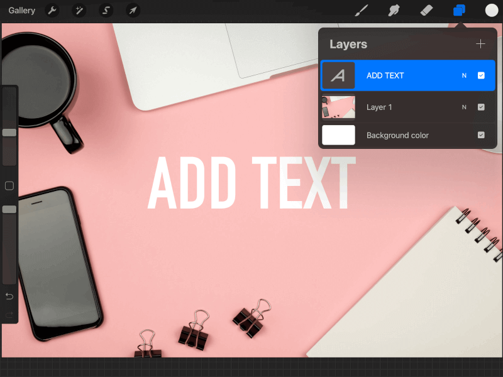The height and width of the screenshot is (377, 503).
Task: Select the Adjustments magic wand tool
Action: [79, 11]
